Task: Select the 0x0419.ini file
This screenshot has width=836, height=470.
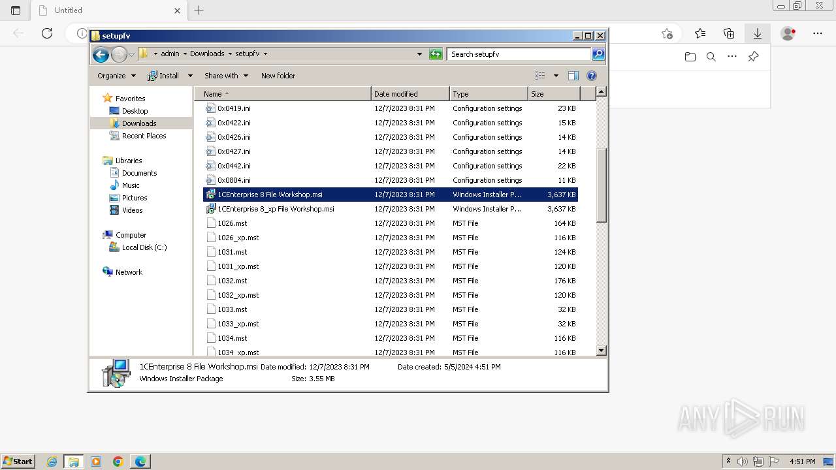Action: [x=234, y=108]
